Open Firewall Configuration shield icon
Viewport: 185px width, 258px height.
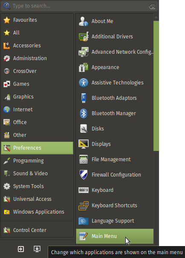tap(84, 175)
